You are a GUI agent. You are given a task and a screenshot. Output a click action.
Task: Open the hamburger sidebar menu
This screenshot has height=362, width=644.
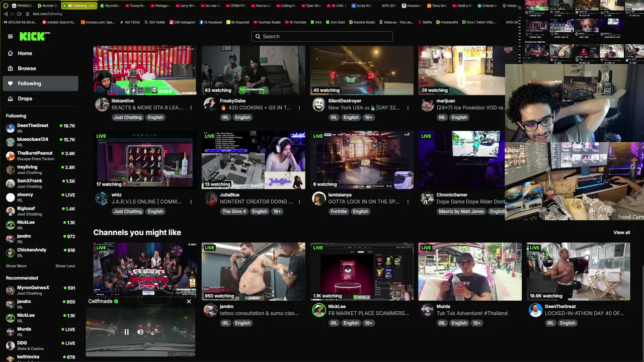[10, 36]
